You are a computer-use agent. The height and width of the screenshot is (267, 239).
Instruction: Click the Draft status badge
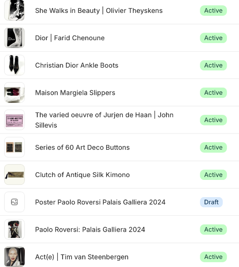tap(211, 202)
